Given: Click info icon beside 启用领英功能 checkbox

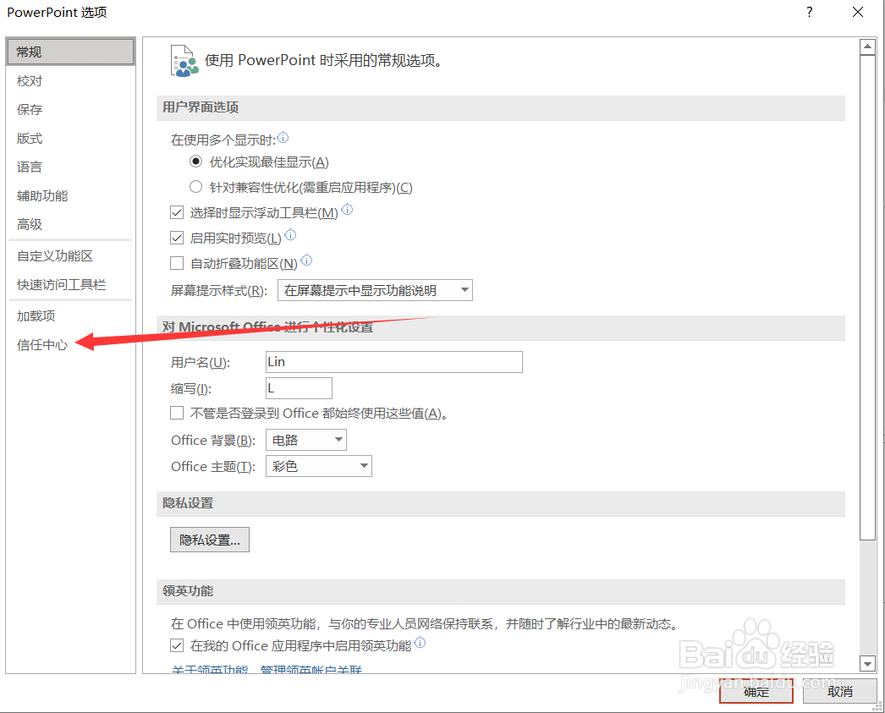Looking at the screenshot, I should (x=420, y=643).
